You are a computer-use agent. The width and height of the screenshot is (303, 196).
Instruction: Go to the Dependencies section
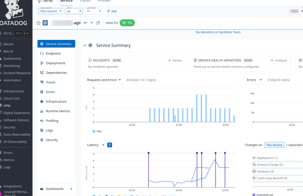(56, 73)
